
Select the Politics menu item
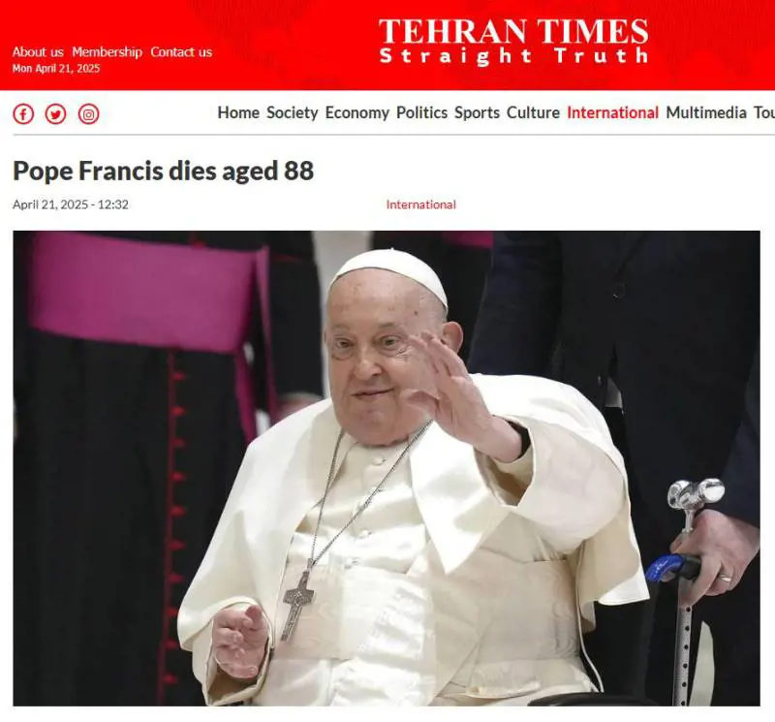click(x=421, y=112)
